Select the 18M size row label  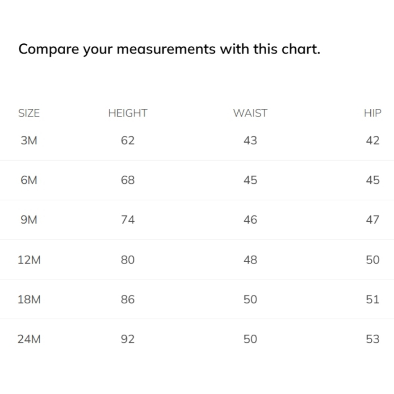(x=29, y=299)
